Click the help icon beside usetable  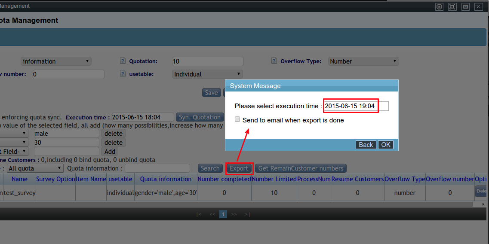(x=123, y=74)
